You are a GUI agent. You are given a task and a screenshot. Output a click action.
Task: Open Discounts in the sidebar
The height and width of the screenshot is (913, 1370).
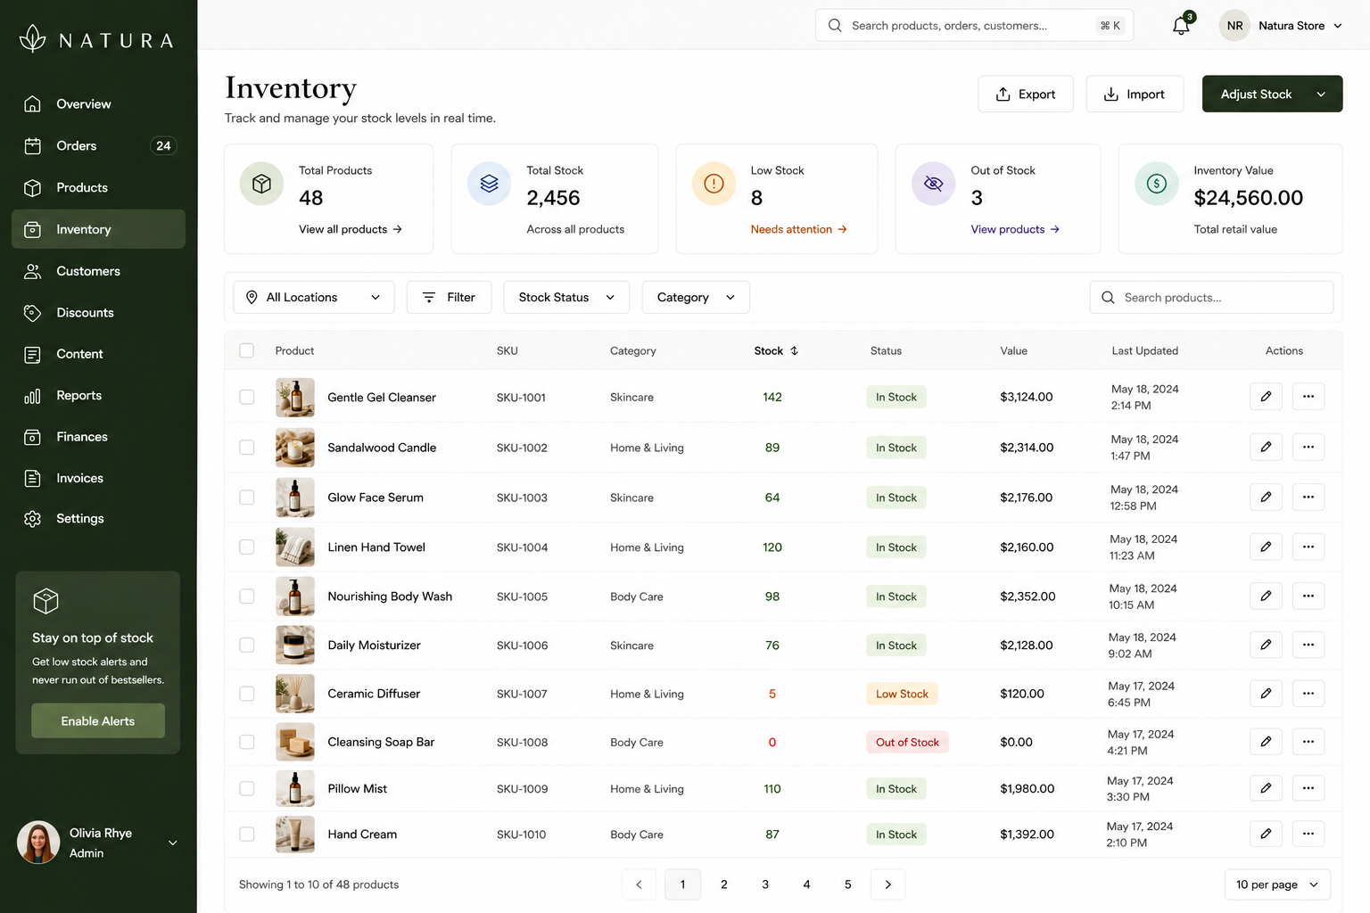[x=98, y=313]
